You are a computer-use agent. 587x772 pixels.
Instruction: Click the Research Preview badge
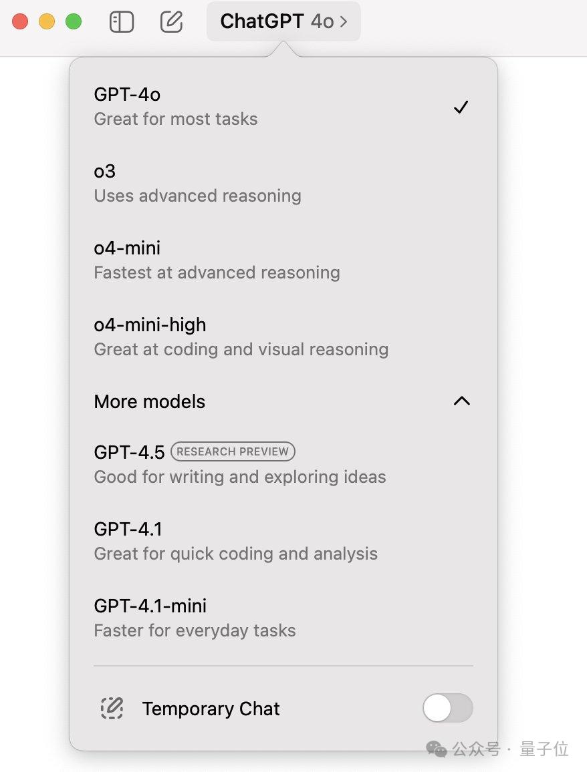[233, 451]
